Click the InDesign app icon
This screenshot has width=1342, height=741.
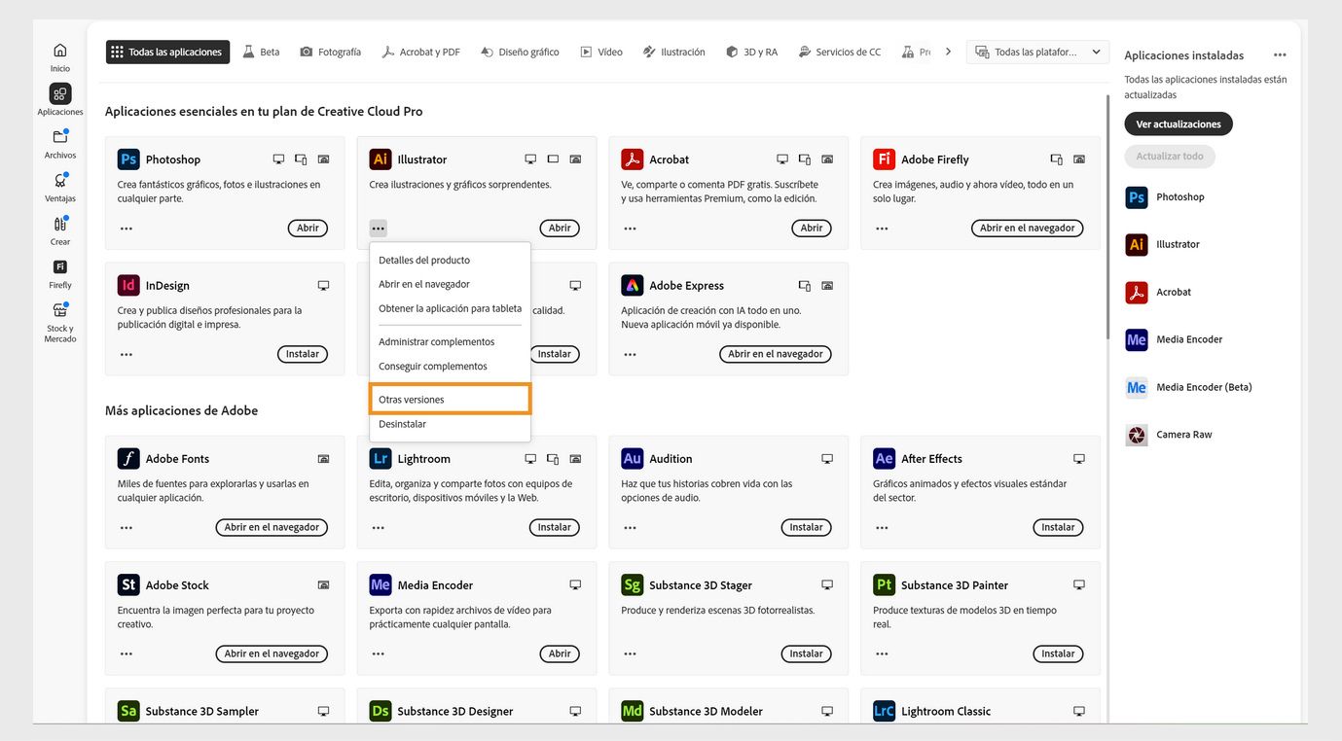128,286
